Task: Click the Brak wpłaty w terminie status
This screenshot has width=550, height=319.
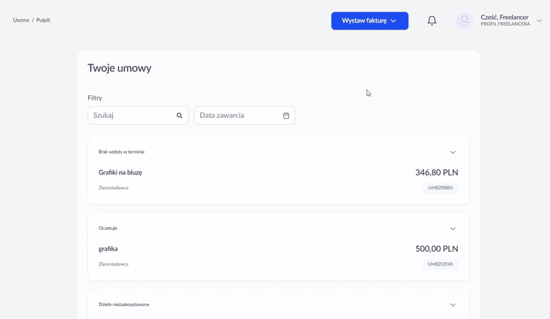Action: (x=122, y=152)
